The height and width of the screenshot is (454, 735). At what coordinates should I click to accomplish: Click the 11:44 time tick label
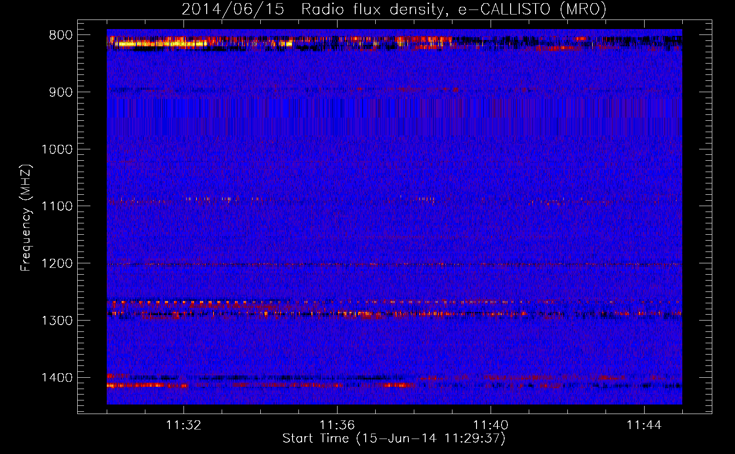644,425
